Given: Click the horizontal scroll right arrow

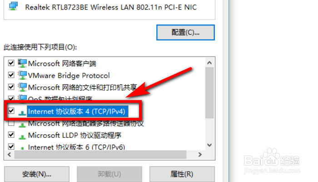Looking at the screenshot, I should pos(200,155).
